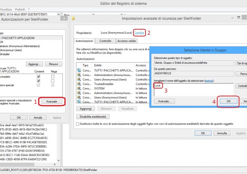
Task: Click the Accesso column header
Action: coord(141,65)
